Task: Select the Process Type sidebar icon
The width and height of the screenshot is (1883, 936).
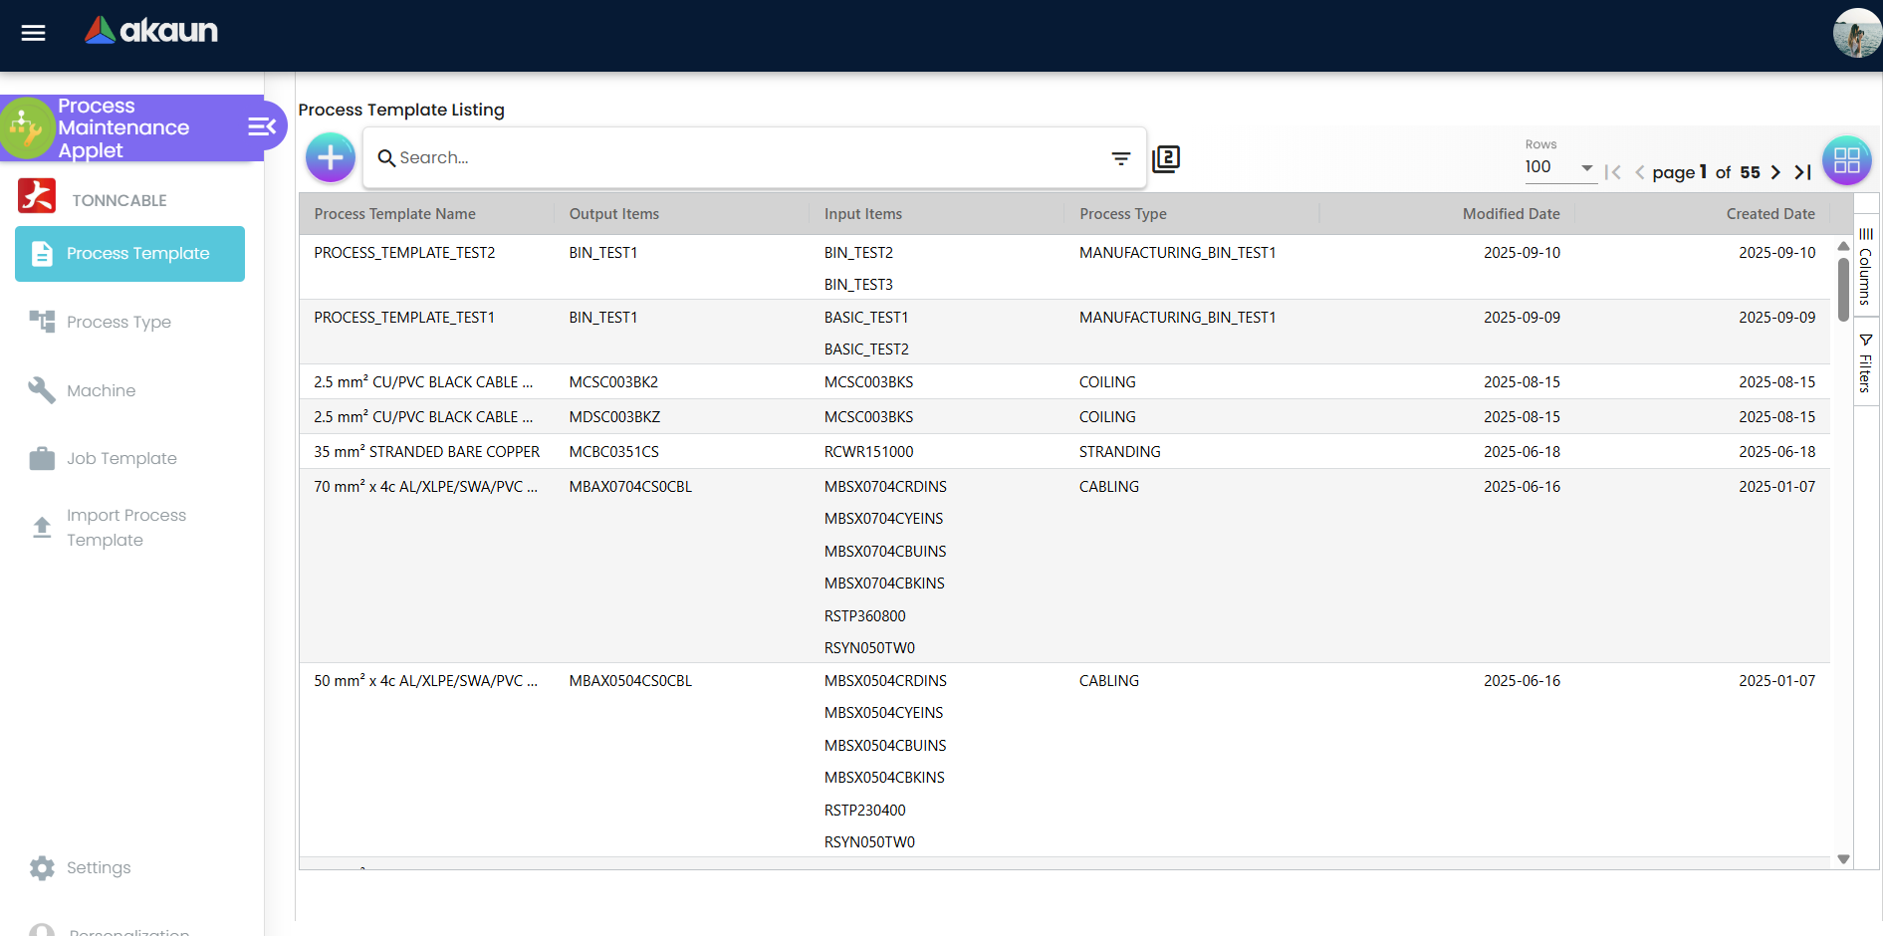Action: [x=41, y=322]
